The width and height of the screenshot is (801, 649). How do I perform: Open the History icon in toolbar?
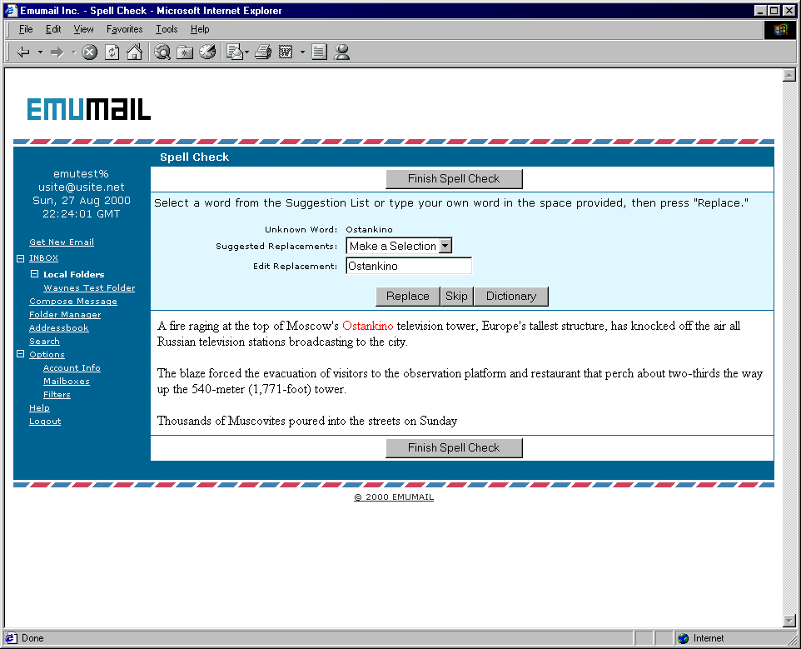coord(207,52)
